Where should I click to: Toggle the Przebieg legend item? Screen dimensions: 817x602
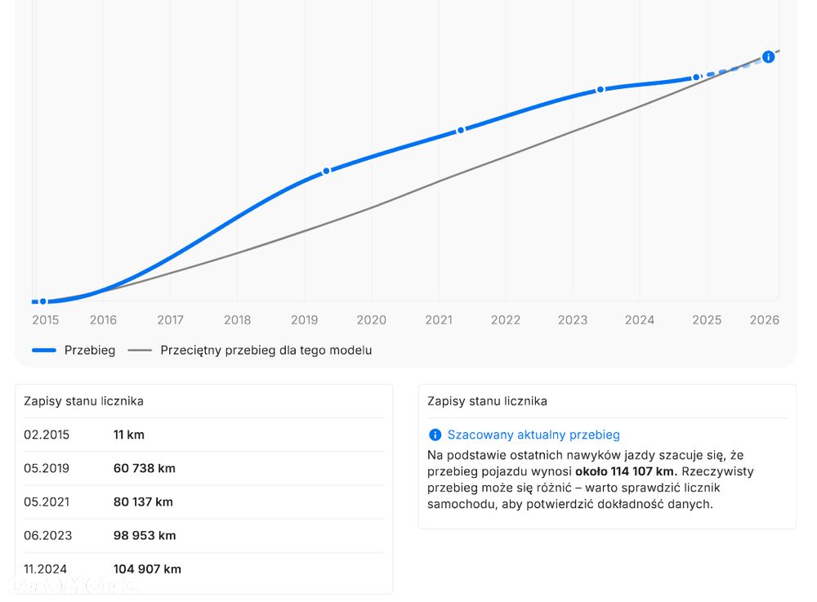tap(89, 350)
